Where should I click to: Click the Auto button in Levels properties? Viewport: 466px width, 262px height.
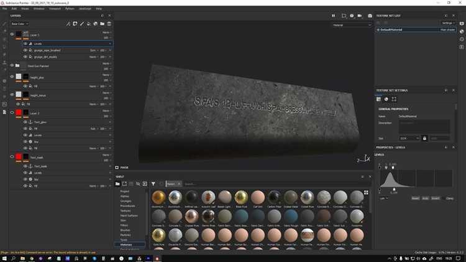tap(426, 198)
